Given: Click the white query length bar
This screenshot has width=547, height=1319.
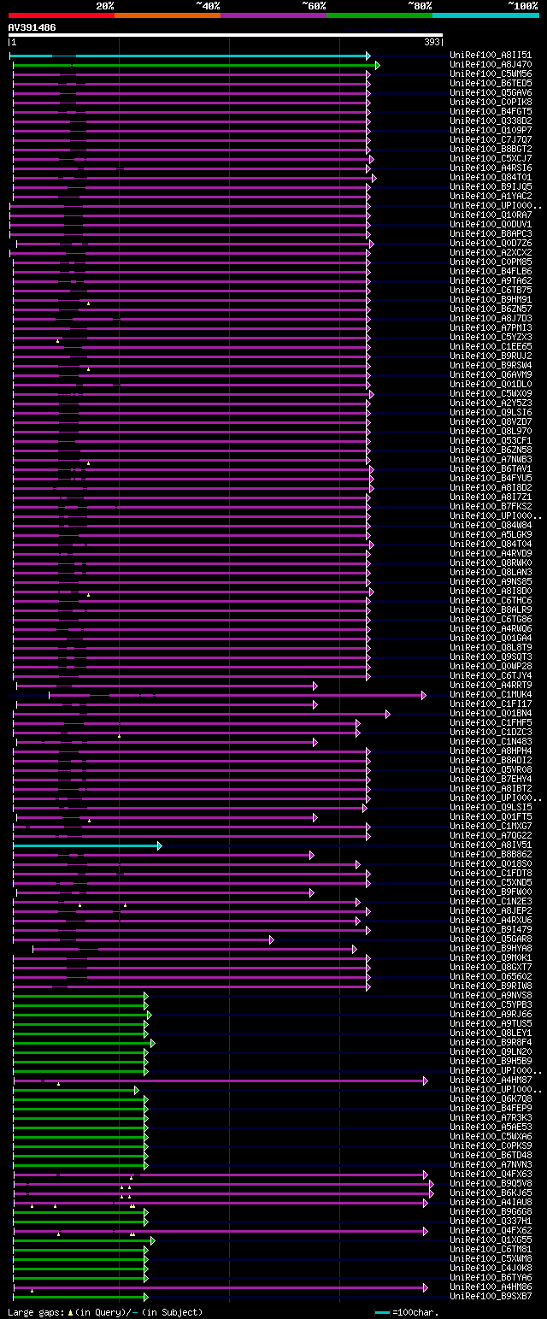Looking at the screenshot, I should [x=226, y=35].
